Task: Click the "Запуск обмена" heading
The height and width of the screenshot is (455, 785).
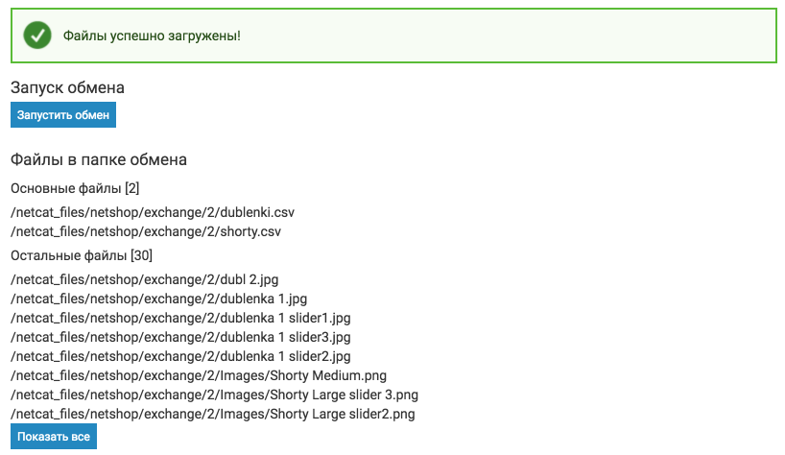Action: pyautogui.click(x=67, y=88)
